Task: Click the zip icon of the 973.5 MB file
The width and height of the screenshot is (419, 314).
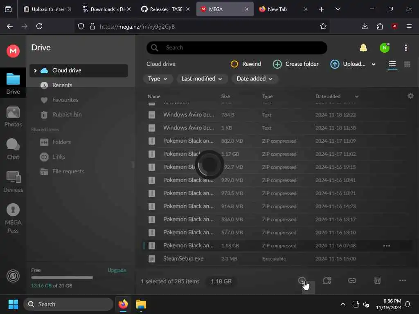Action: pyautogui.click(x=152, y=193)
